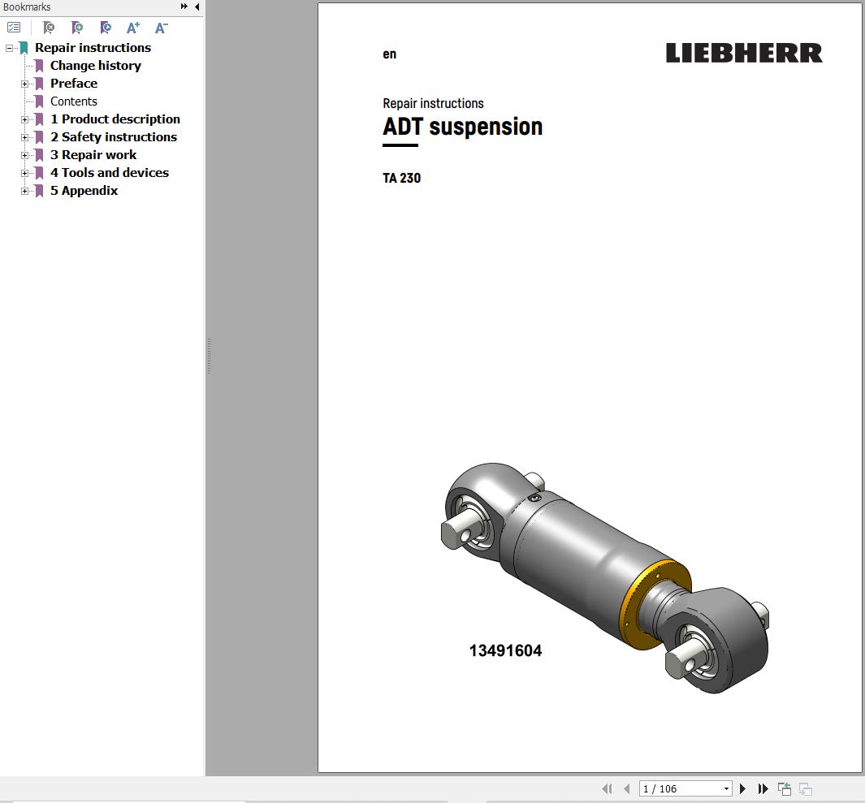Image resolution: width=865 pixels, height=803 pixels.
Task: Click the delete bookmark icon
Action: [x=49, y=27]
